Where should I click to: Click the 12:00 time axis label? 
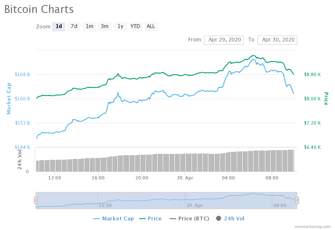54,178
